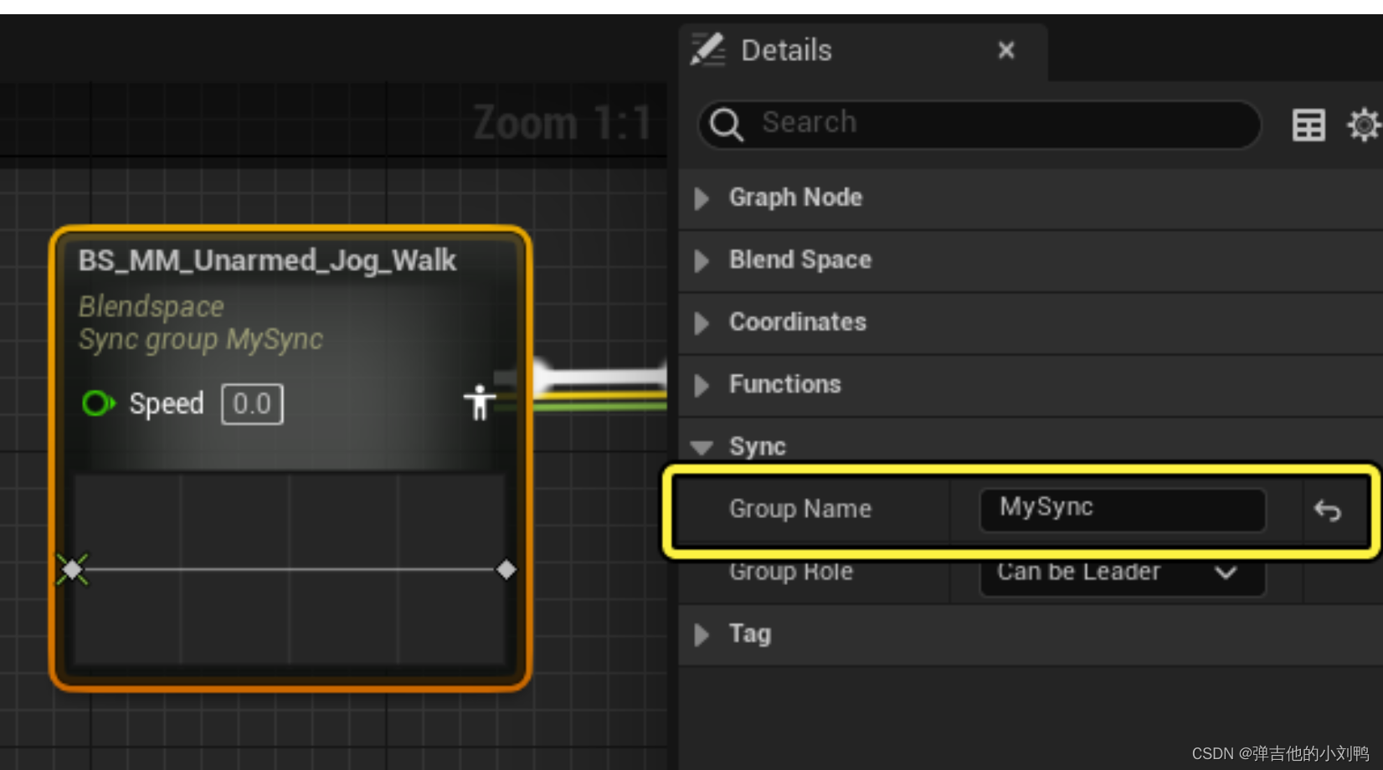Edit the Speed value showing 0.0
This screenshot has width=1383, height=770.
coord(251,403)
